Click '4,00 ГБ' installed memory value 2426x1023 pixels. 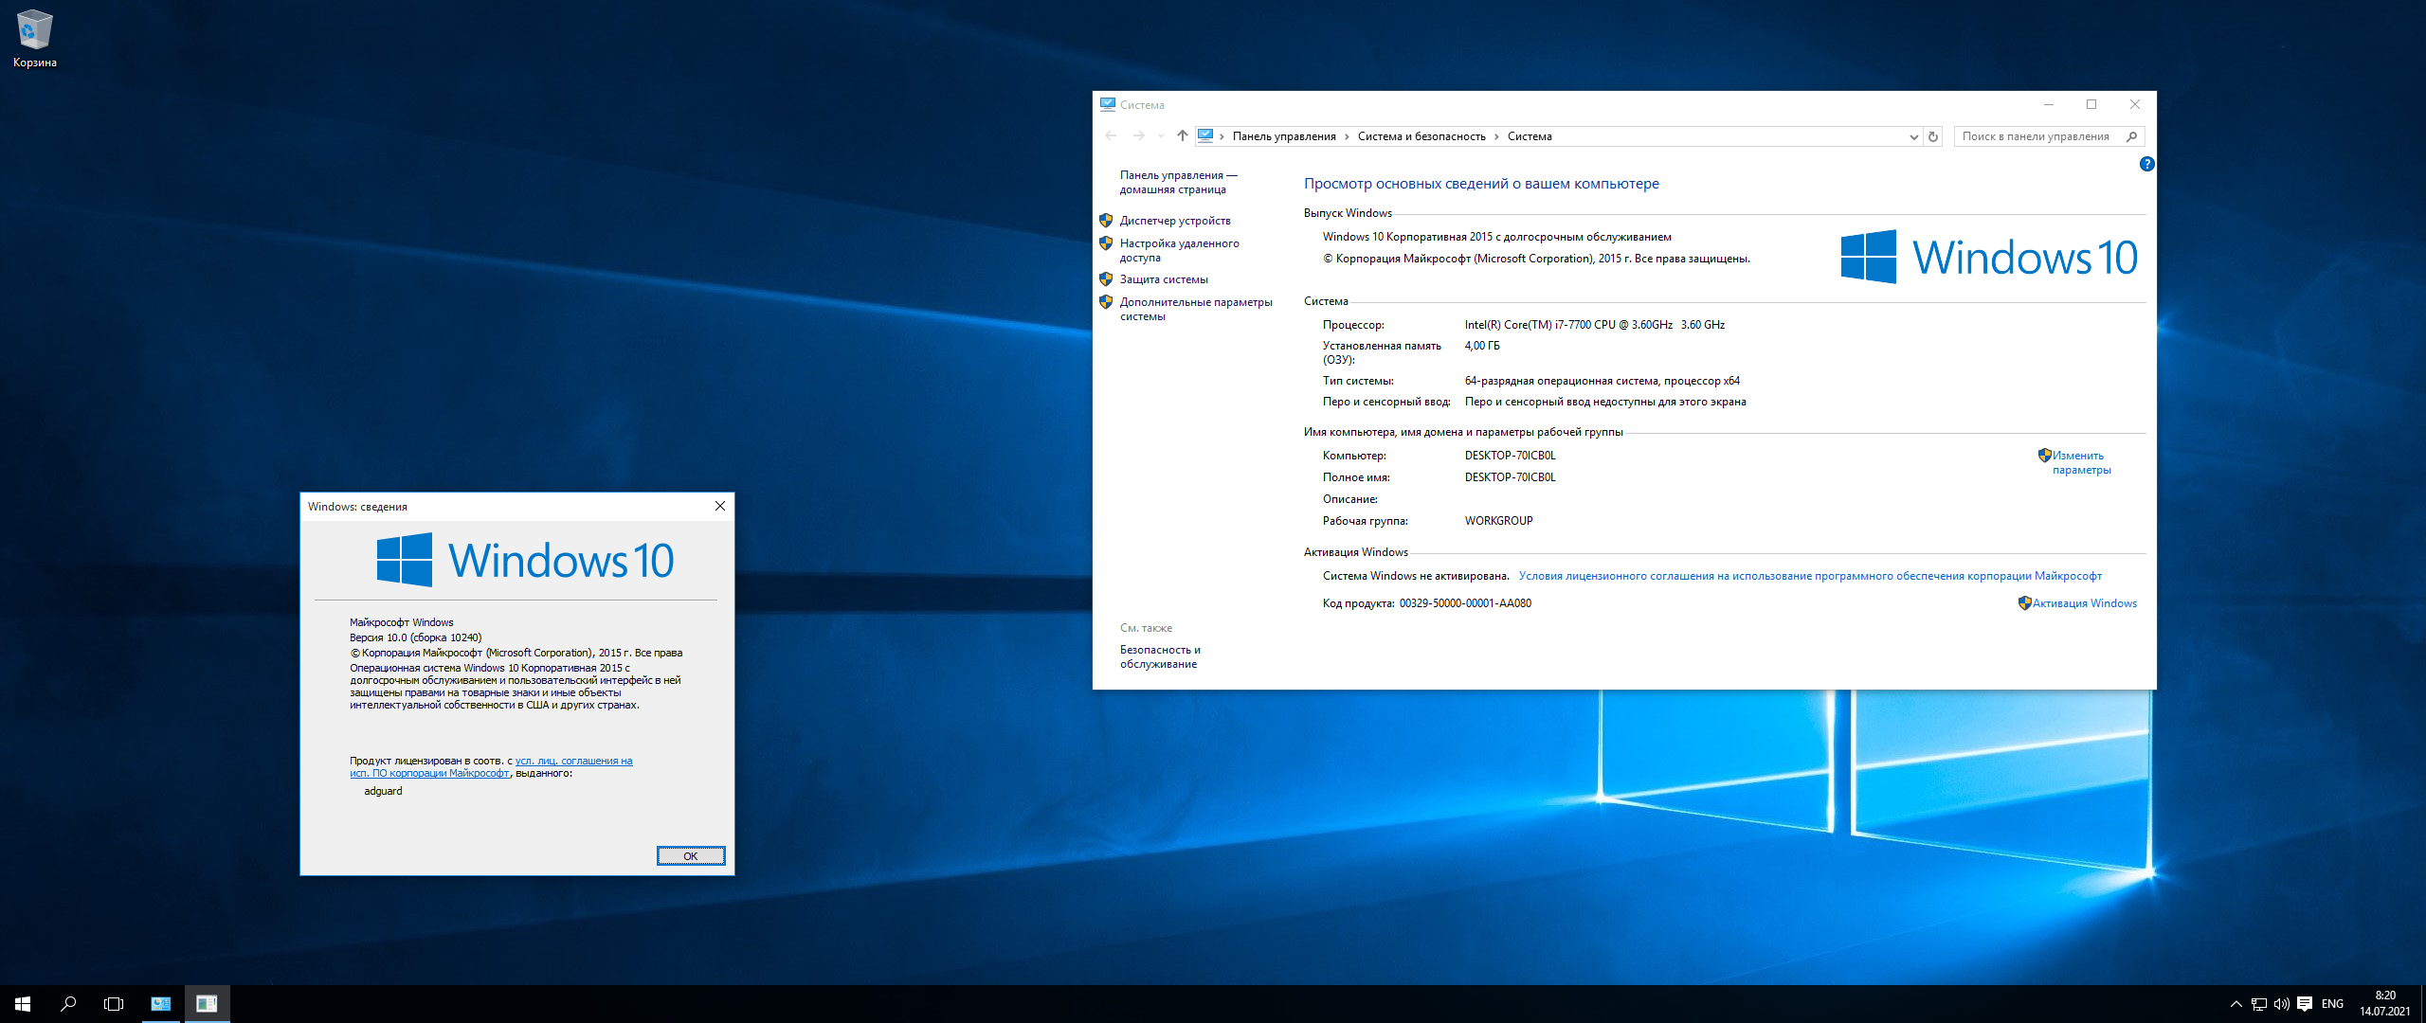coord(1482,346)
